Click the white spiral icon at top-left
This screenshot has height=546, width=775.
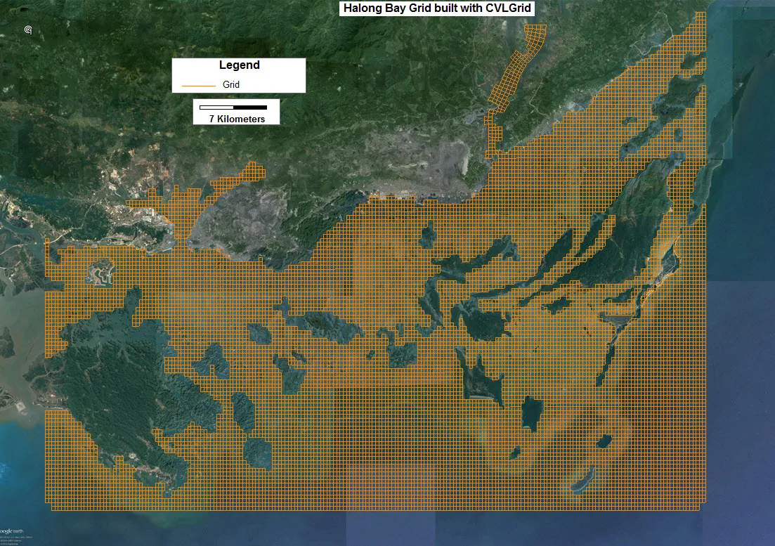pyautogui.click(x=27, y=30)
